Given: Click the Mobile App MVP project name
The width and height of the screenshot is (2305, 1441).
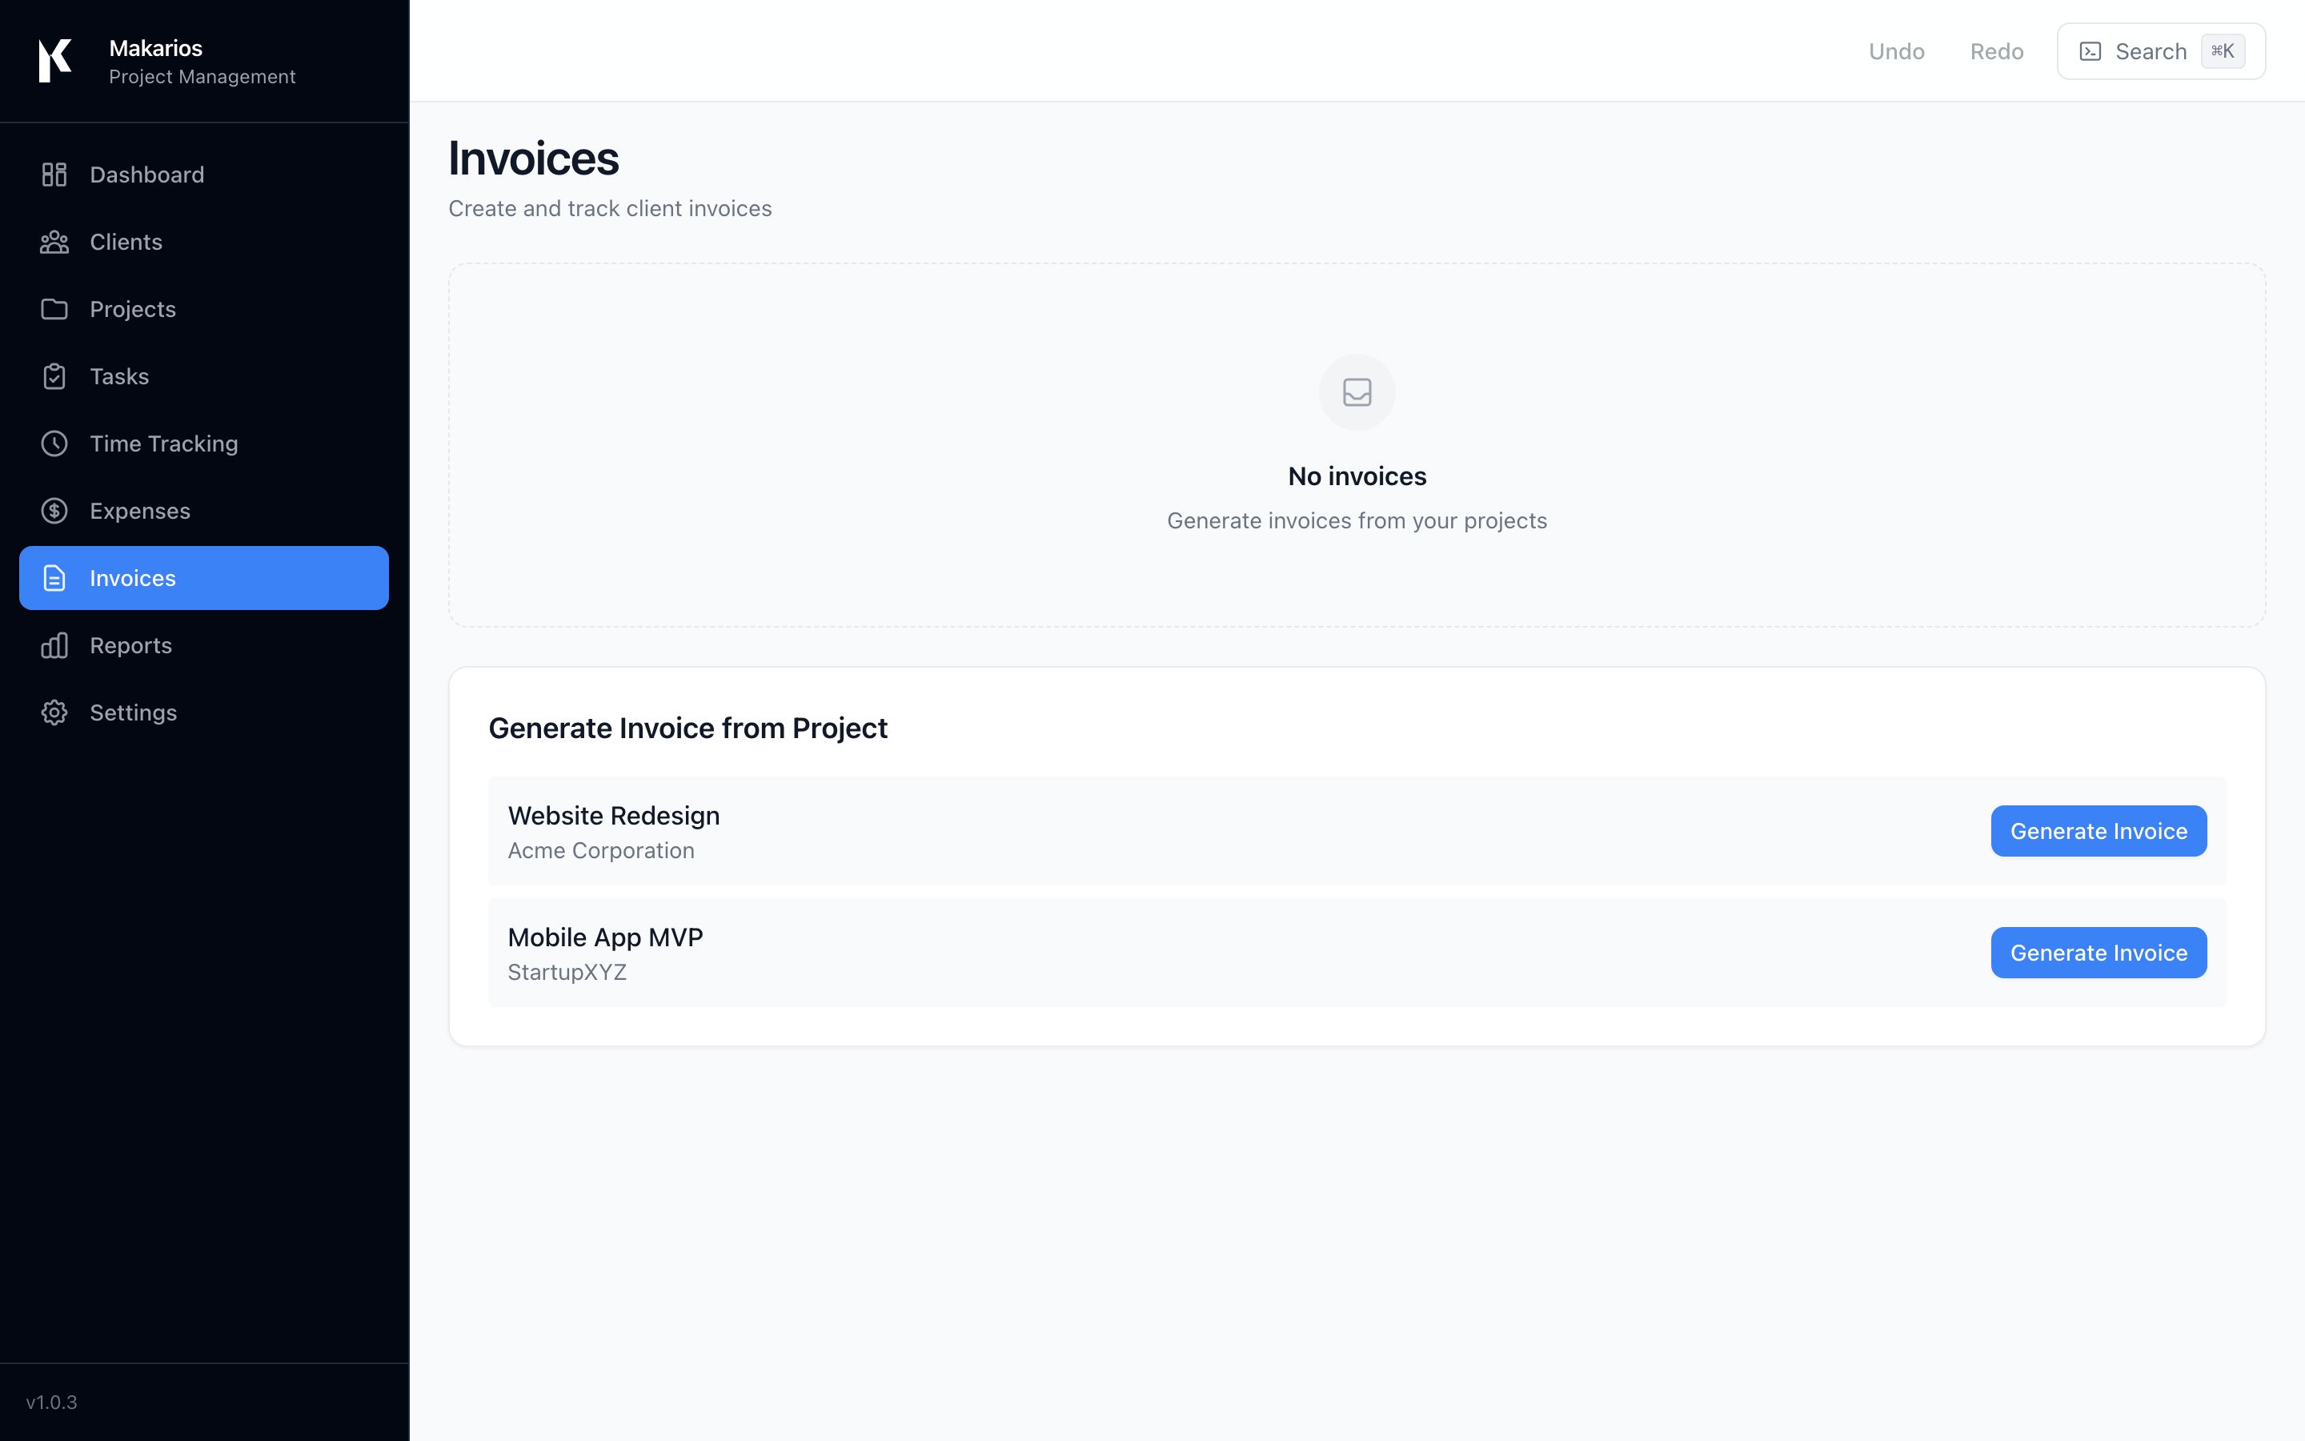Looking at the screenshot, I should (605, 937).
